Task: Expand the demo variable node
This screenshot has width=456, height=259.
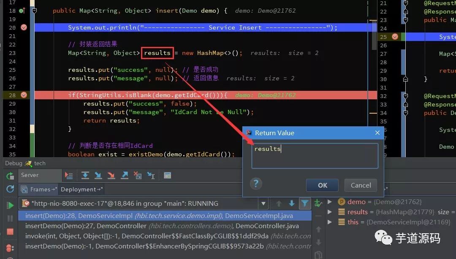Action: pyautogui.click(x=330, y=202)
